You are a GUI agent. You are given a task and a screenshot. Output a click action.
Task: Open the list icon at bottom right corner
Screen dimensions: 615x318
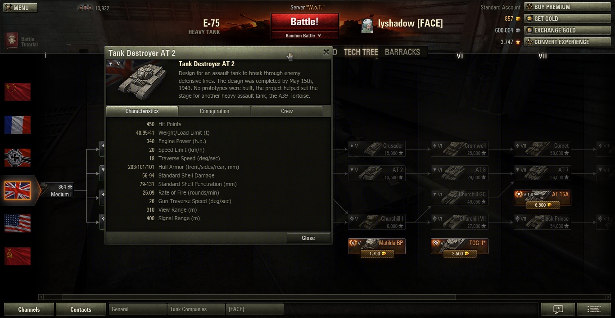[x=594, y=309]
